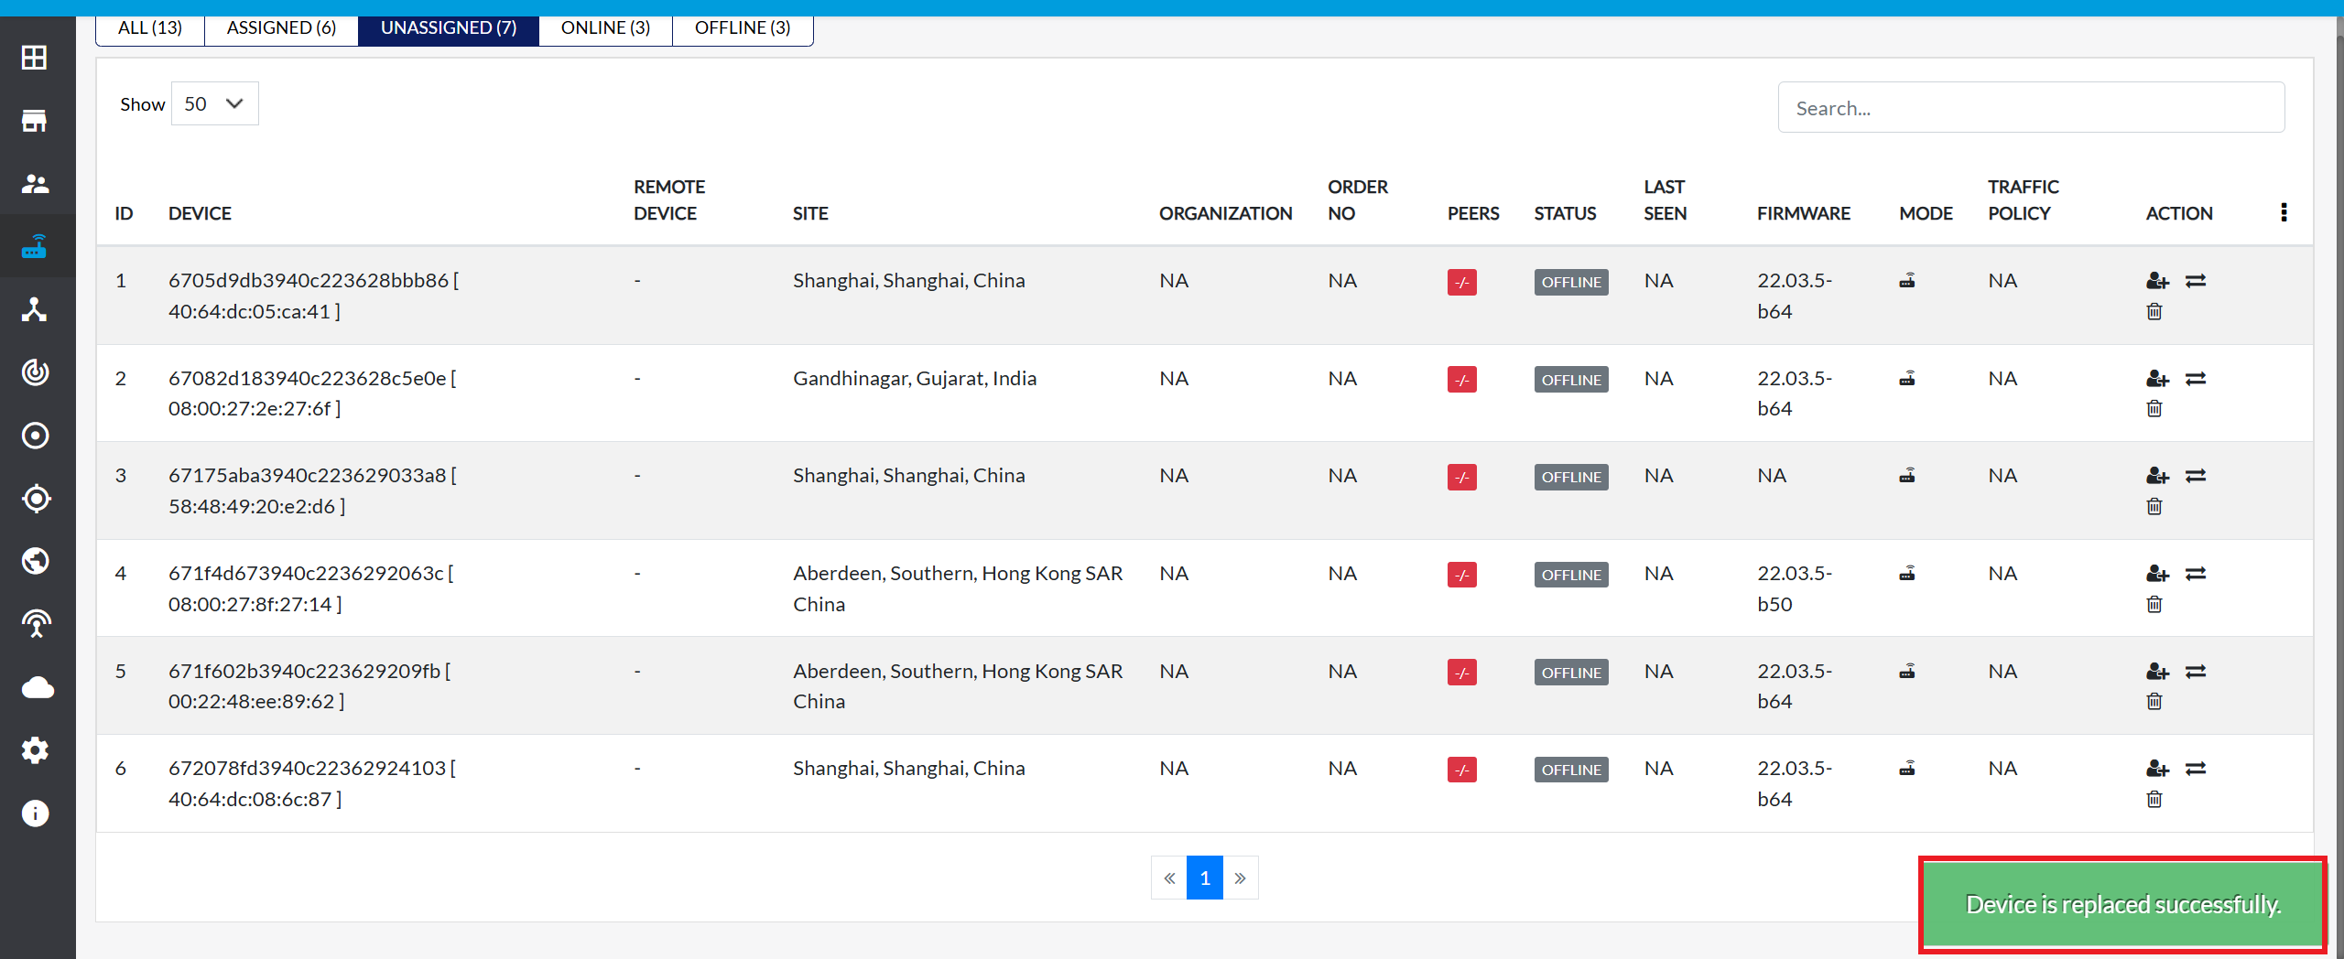Click swap icon for device 67082d183940c223628c5e0e

pos(2196,379)
